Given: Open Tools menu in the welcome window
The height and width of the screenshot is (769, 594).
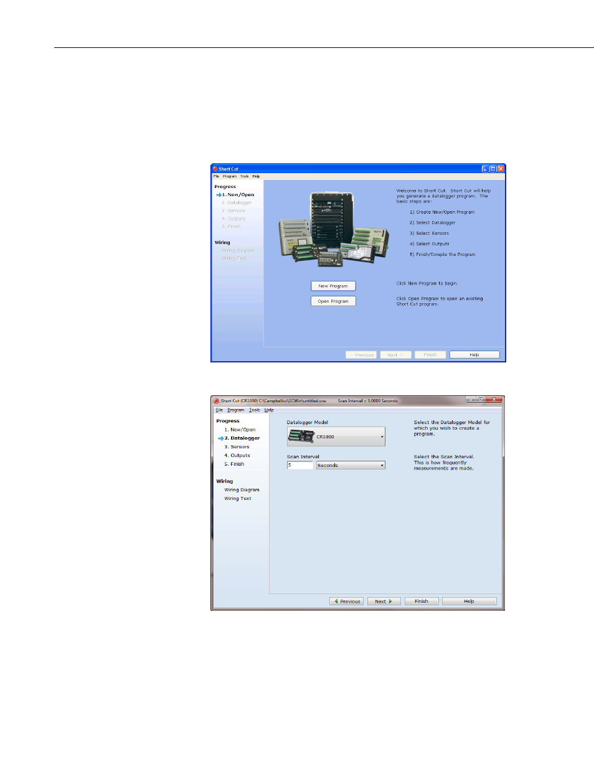Looking at the screenshot, I should 245,176.
